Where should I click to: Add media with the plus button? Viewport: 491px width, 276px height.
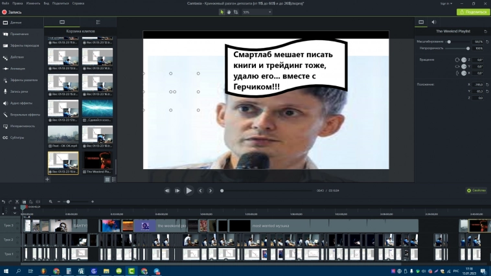click(x=47, y=179)
